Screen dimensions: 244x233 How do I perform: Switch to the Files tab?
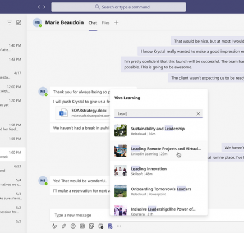pos(105,23)
